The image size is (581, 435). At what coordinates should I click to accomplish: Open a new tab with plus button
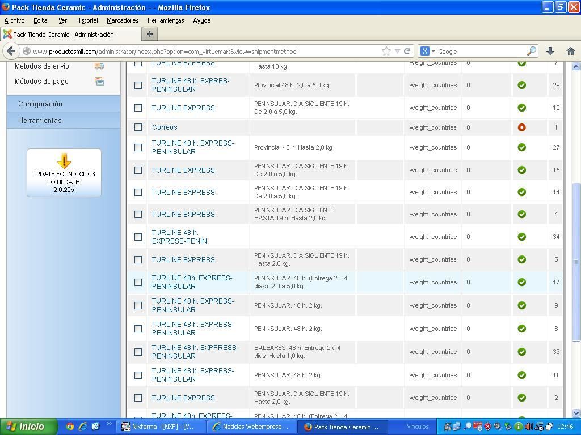coord(150,34)
